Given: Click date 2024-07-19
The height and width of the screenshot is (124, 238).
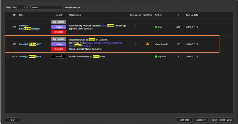Looking at the screenshot, I should 192,27.
